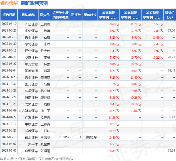Click the 9.57亿 profit value

point(114,144)
